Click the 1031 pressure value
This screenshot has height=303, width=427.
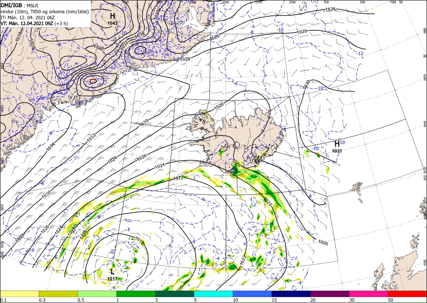337,151
